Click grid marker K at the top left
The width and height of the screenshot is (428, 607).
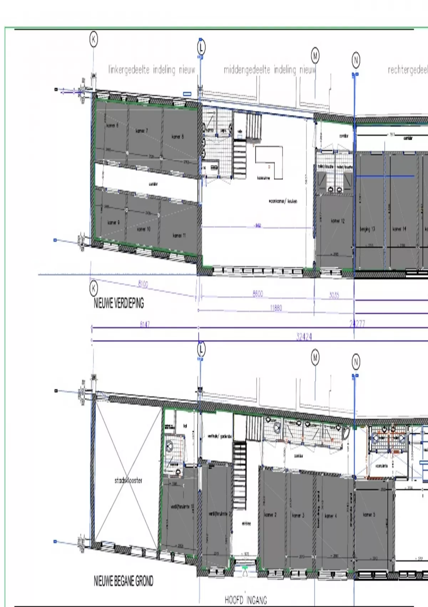pyautogui.click(x=93, y=39)
